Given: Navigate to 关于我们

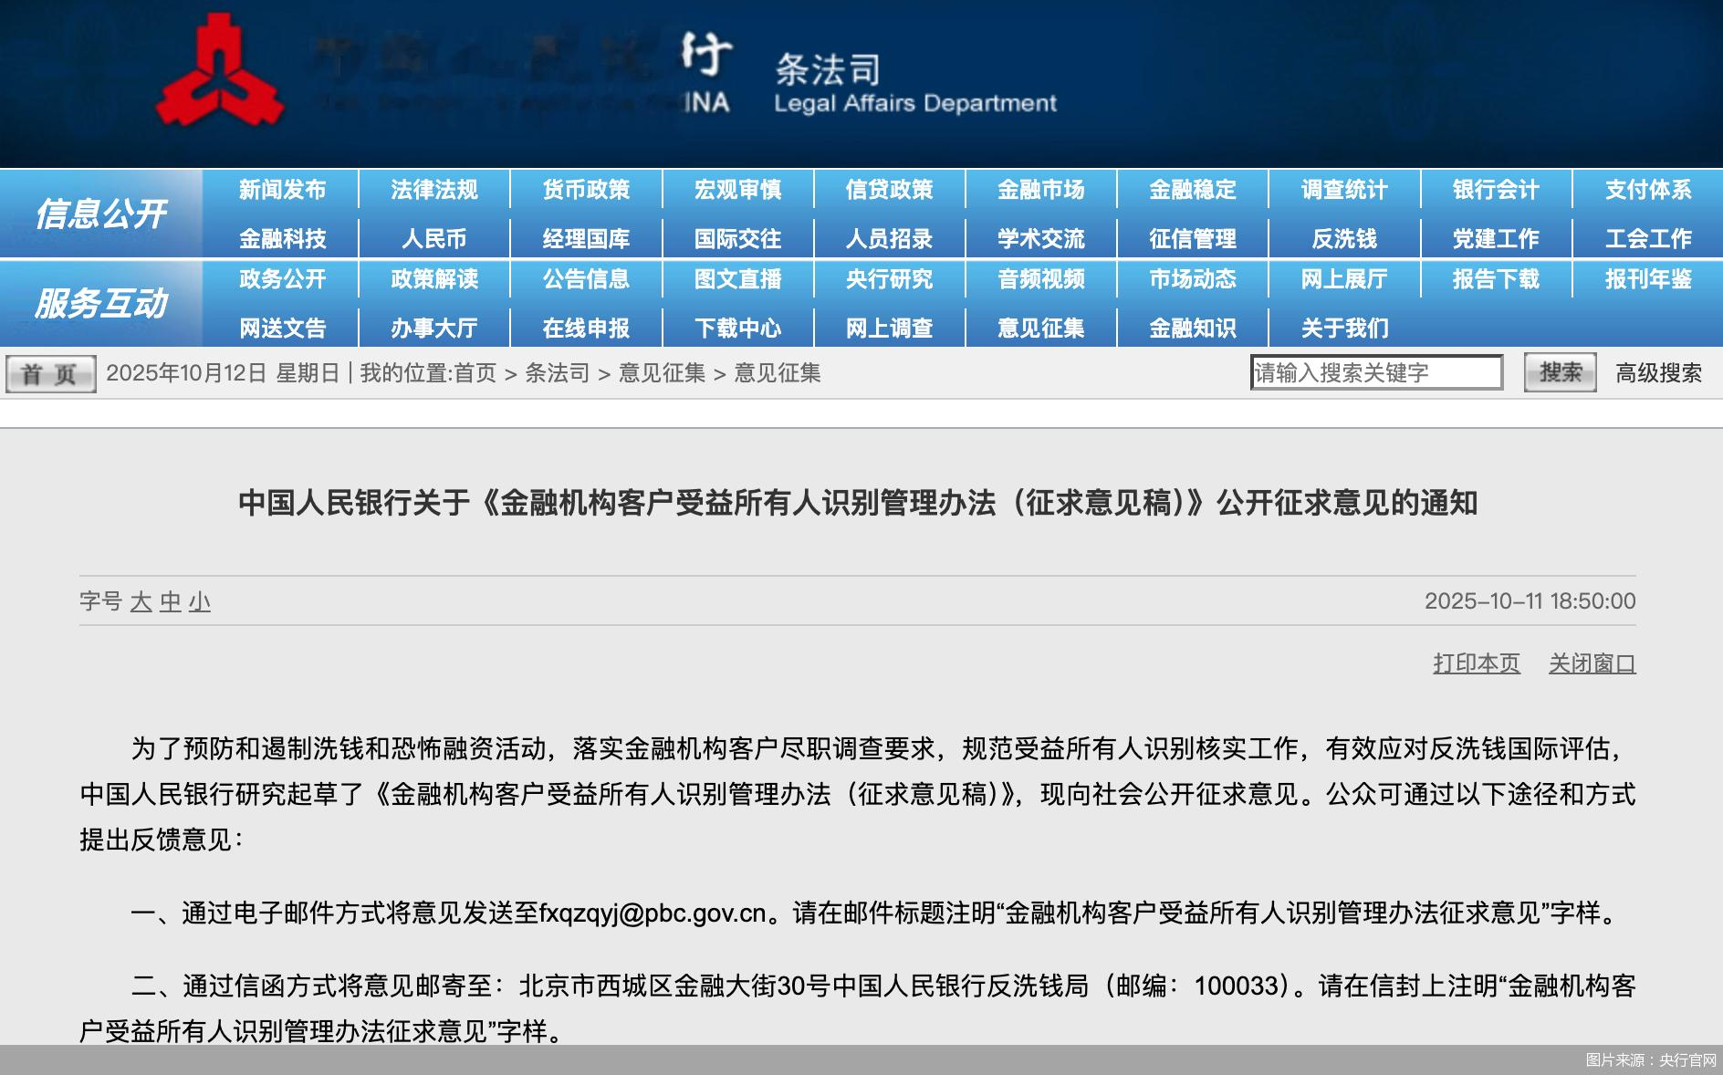Looking at the screenshot, I should tap(1344, 329).
